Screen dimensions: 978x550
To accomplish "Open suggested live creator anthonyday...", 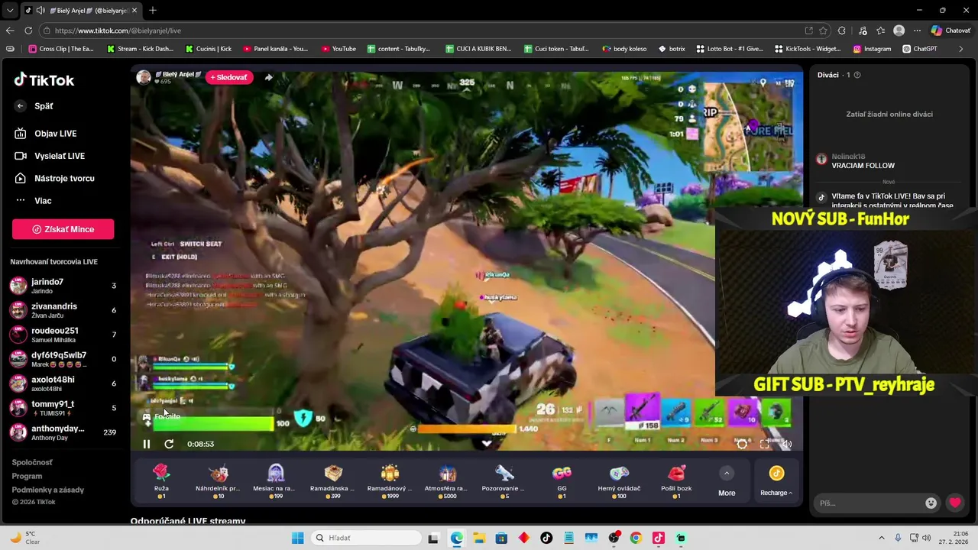I will (x=63, y=432).
